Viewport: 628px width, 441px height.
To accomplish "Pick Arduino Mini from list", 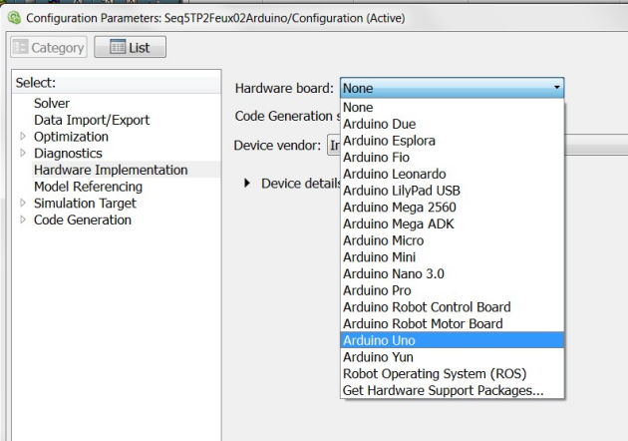I will pyautogui.click(x=453, y=257).
